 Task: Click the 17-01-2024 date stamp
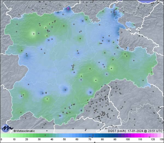[x=135, y=131]
